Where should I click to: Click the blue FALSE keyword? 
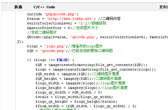pyautogui.click(x=62, y=60)
